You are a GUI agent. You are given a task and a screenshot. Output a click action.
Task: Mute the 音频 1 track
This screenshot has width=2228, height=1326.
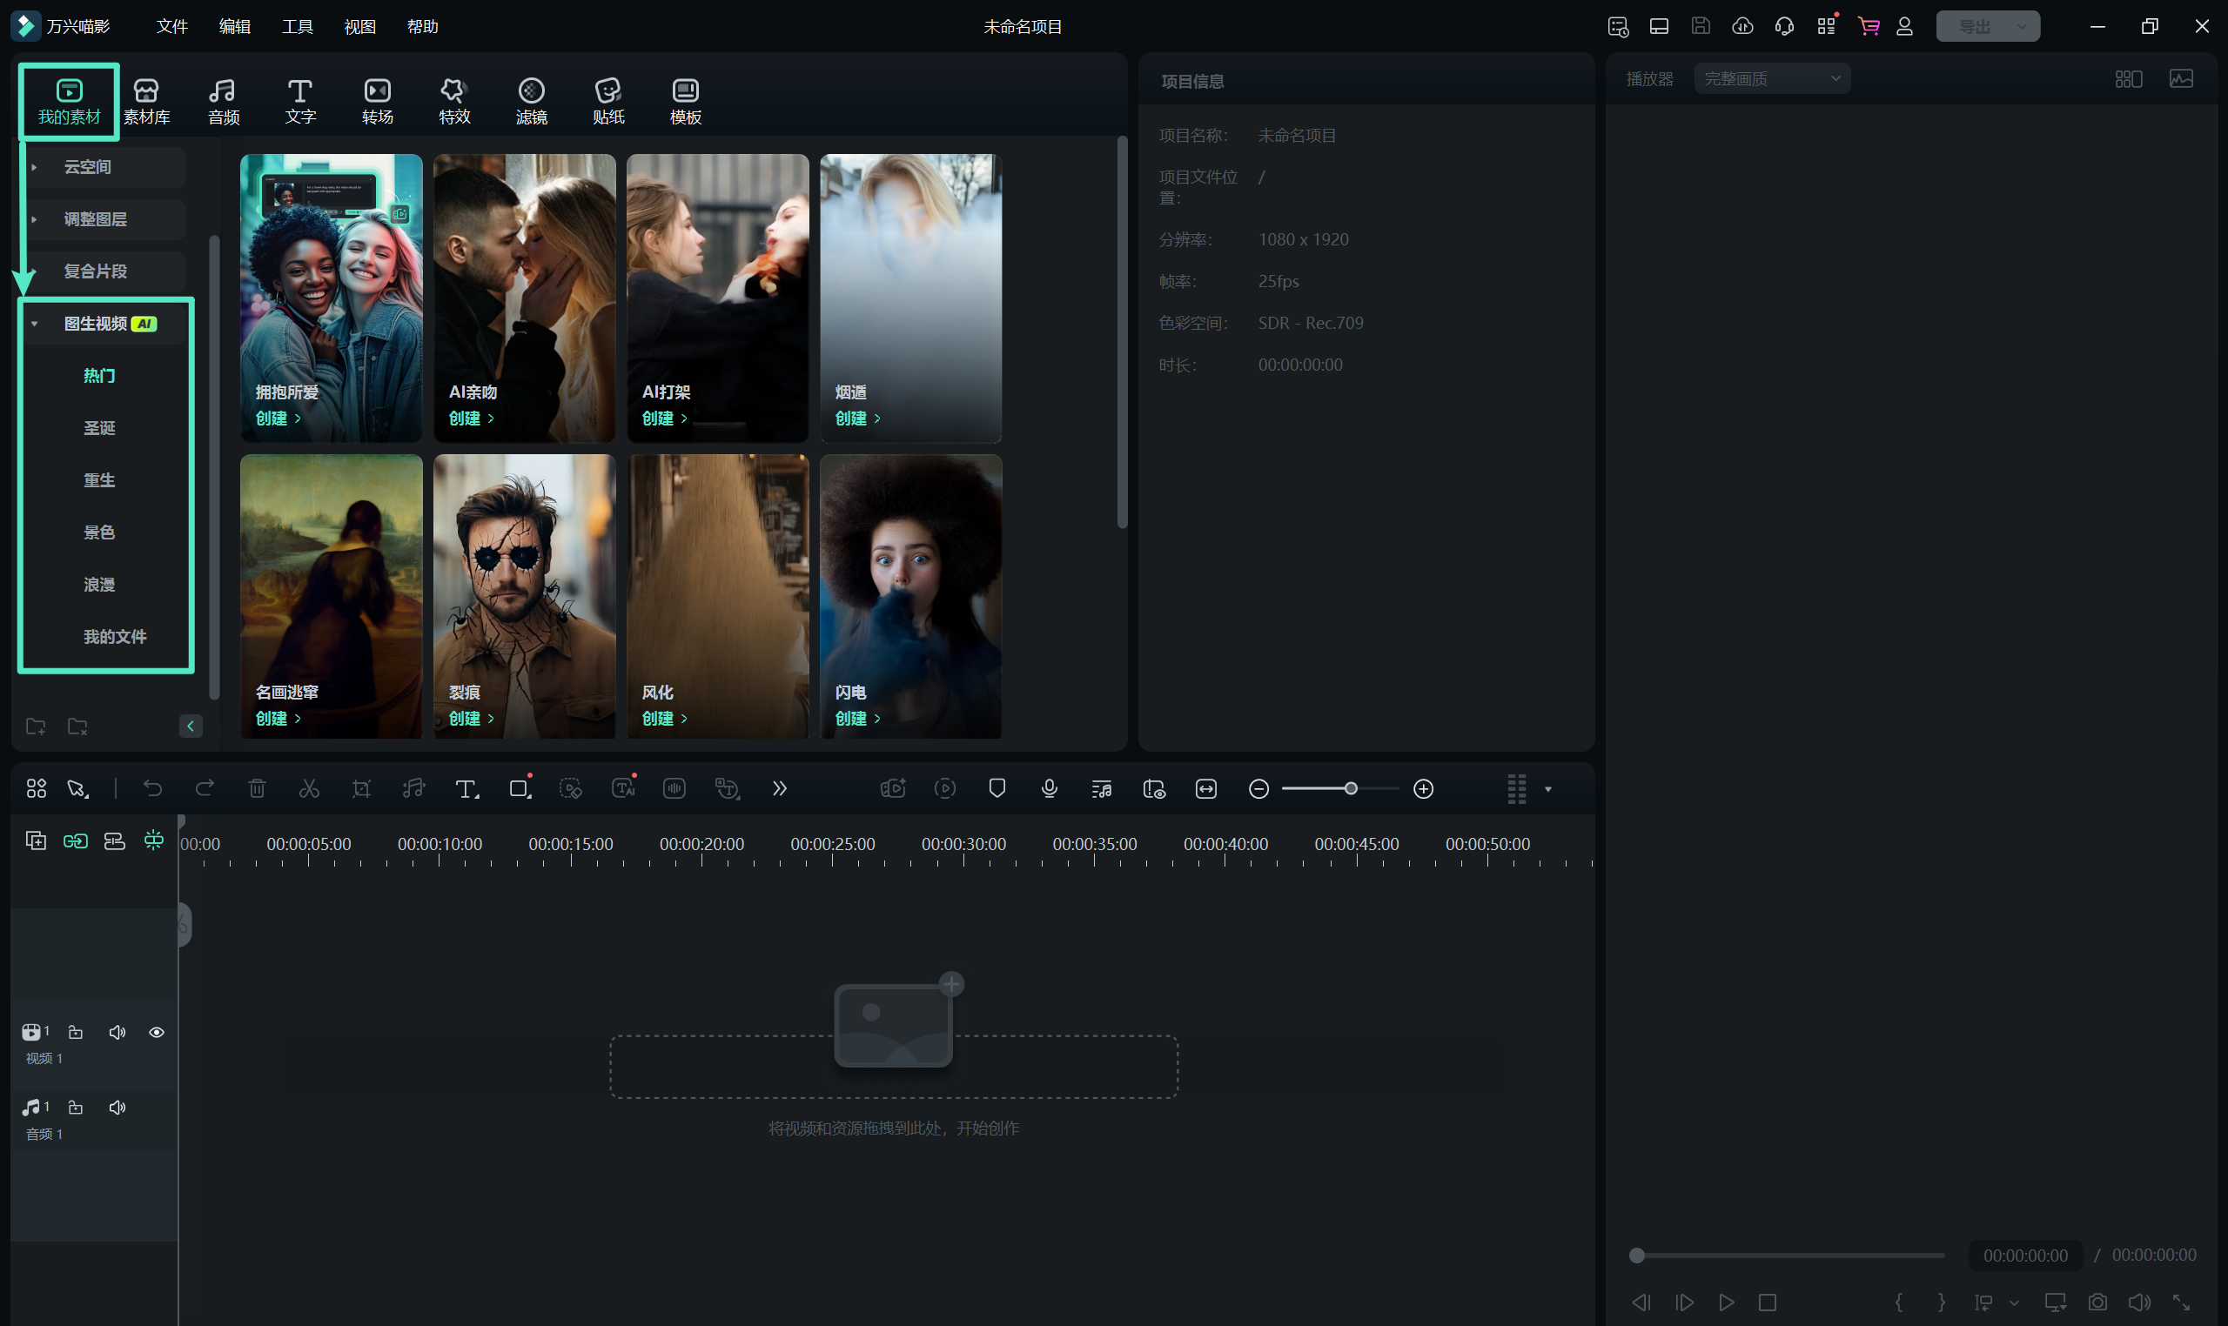117,1107
